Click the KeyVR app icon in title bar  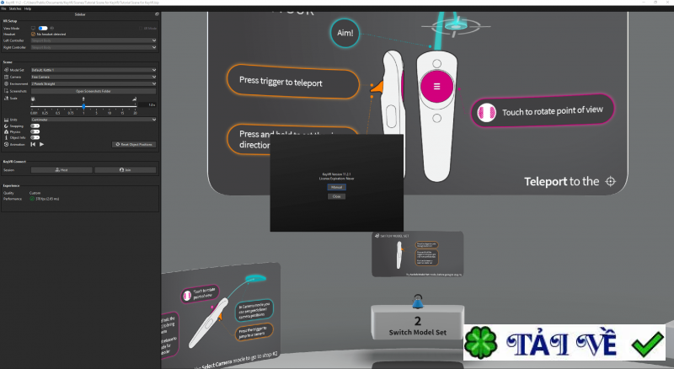(x=3, y=3)
